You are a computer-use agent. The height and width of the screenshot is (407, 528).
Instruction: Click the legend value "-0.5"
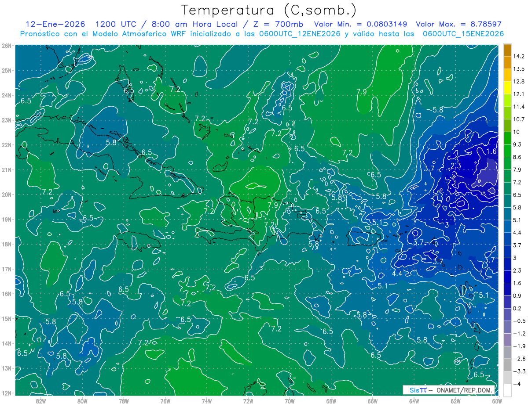click(x=520, y=321)
